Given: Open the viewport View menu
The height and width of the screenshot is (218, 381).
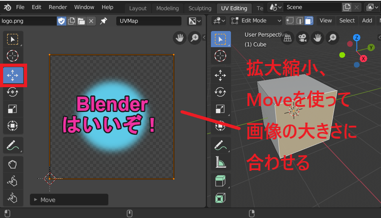Looking at the screenshot, I should pos(326,21).
